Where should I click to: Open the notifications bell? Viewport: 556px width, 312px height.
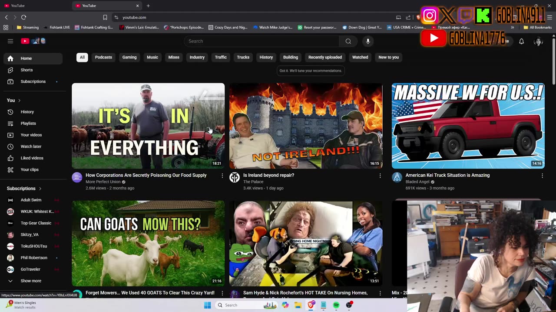(x=521, y=41)
